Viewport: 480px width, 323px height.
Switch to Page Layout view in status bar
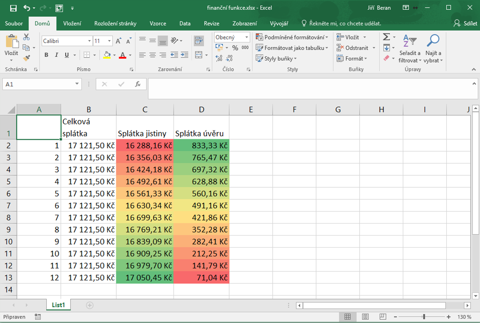click(x=365, y=317)
